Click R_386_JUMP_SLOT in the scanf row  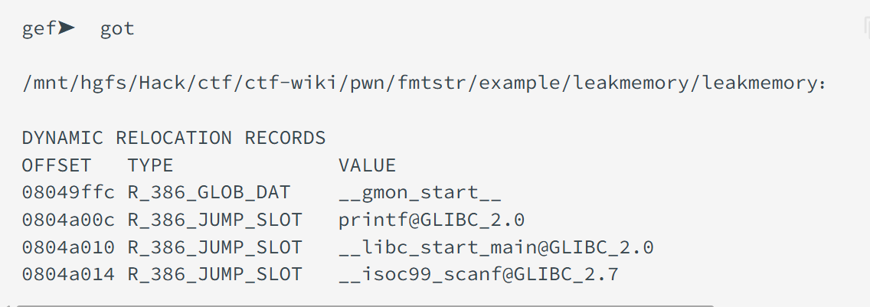tap(214, 274)
